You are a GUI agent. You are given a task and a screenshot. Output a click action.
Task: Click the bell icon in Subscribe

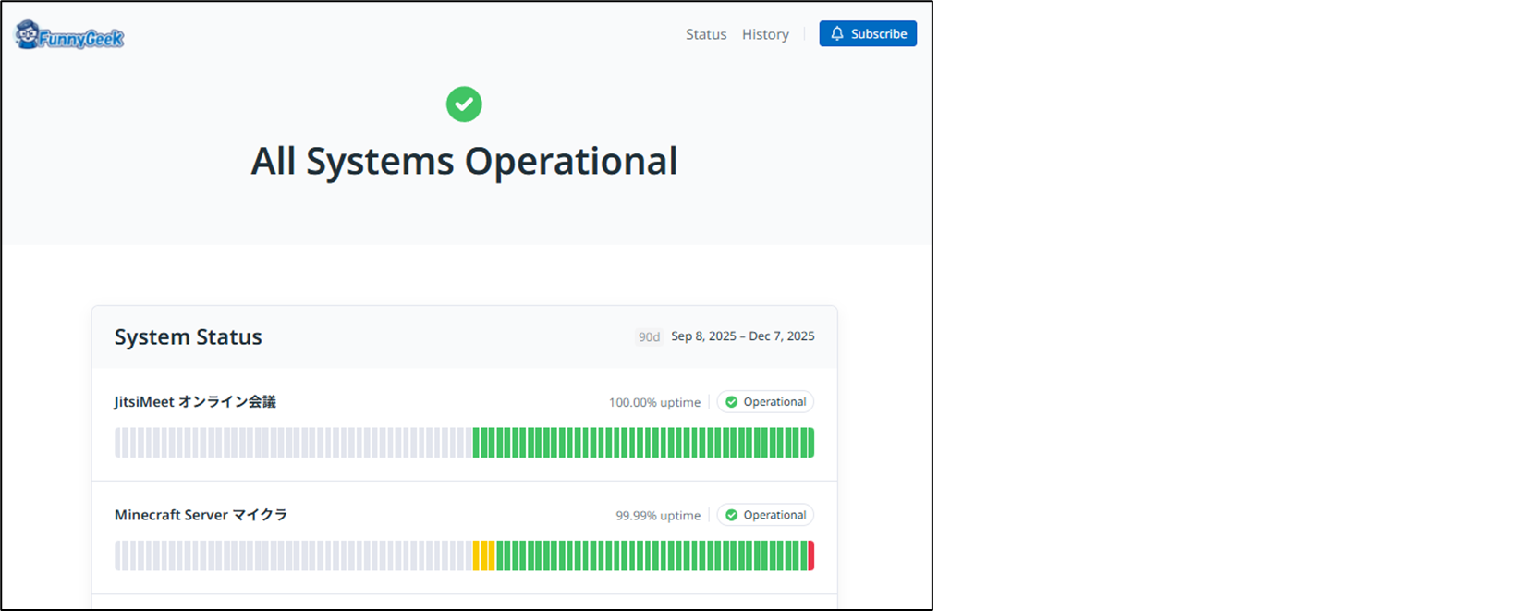[837, 33]
